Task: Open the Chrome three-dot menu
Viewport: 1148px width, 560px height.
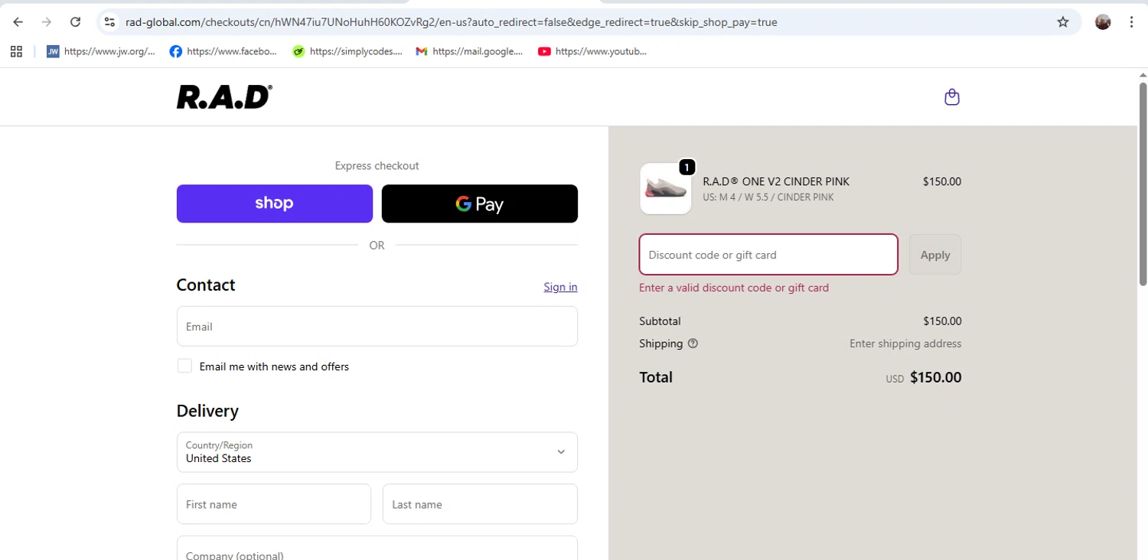Action: coord(1131,22)
